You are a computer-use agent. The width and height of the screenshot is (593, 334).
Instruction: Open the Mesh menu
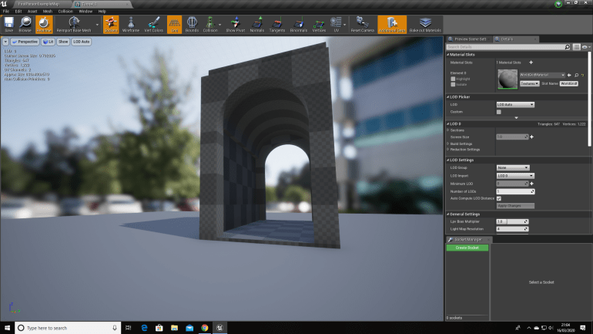click(x=47, y=12)
